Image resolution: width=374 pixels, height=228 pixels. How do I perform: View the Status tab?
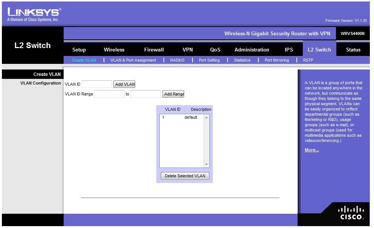pyautogui.click(x=353, y=50)
